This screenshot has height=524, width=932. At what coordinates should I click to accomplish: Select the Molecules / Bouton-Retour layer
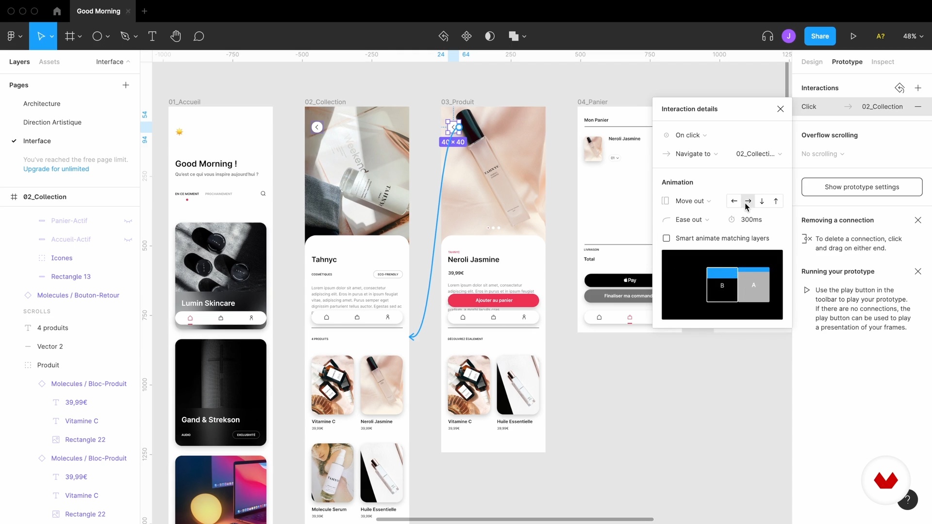click(x=78, y=295)
